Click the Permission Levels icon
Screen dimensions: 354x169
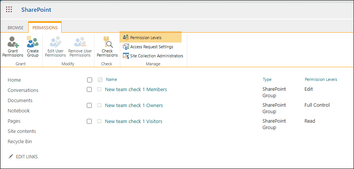pyautogui.click(x=126, y=37)
